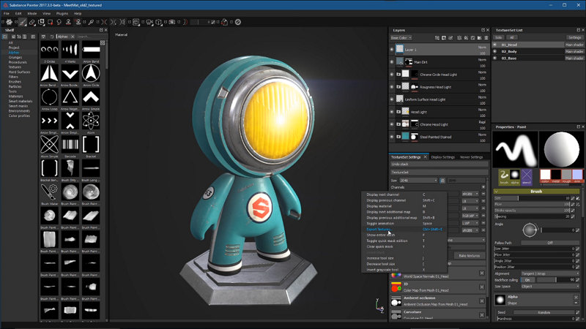This screenshot has width=586, height=329.
Task: Choose Display next channel menu entry
Action: pos(404,194)
